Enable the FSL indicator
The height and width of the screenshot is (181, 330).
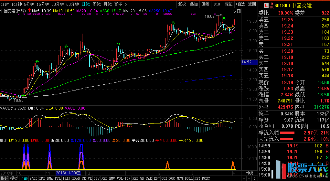pos(58,178)
